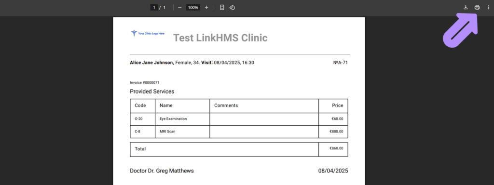Click the MRI Scan service name
The height and width of the screenshot is (185, 494).
point(167,132)
